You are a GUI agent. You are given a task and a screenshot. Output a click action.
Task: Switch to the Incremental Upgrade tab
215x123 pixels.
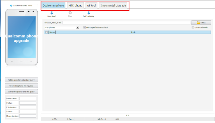tap(113, 6)
